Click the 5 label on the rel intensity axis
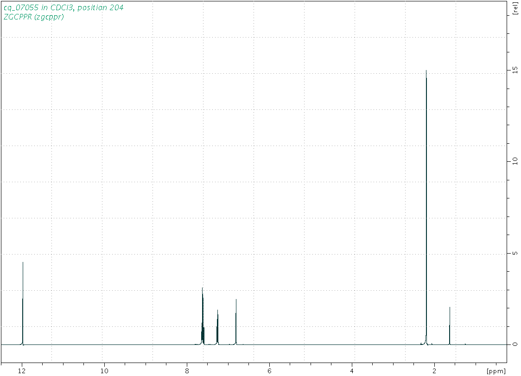This screenshot has width=521, height=376. (515, 253)
